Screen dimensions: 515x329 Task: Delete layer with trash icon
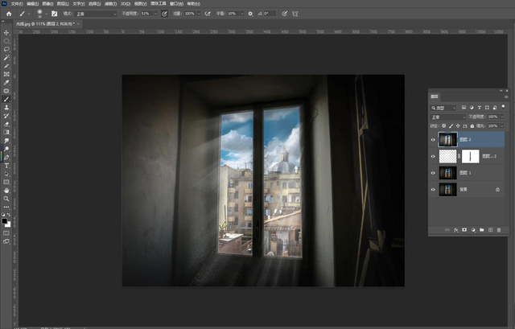499,230
